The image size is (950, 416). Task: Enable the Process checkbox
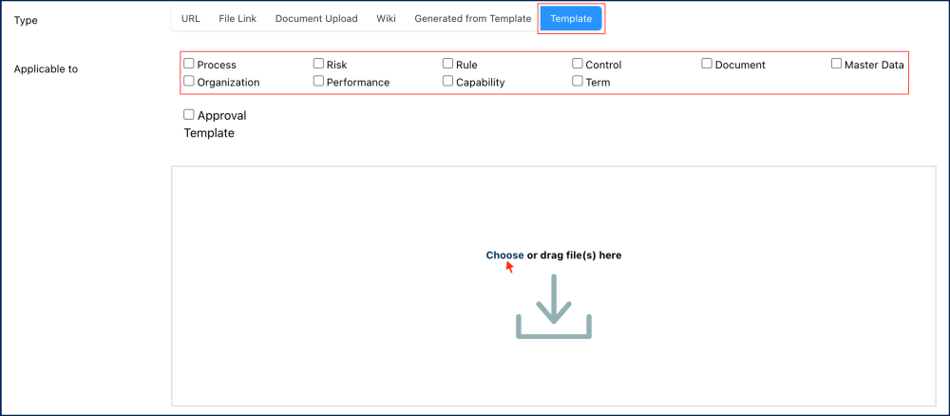click(x=189, y=64)
